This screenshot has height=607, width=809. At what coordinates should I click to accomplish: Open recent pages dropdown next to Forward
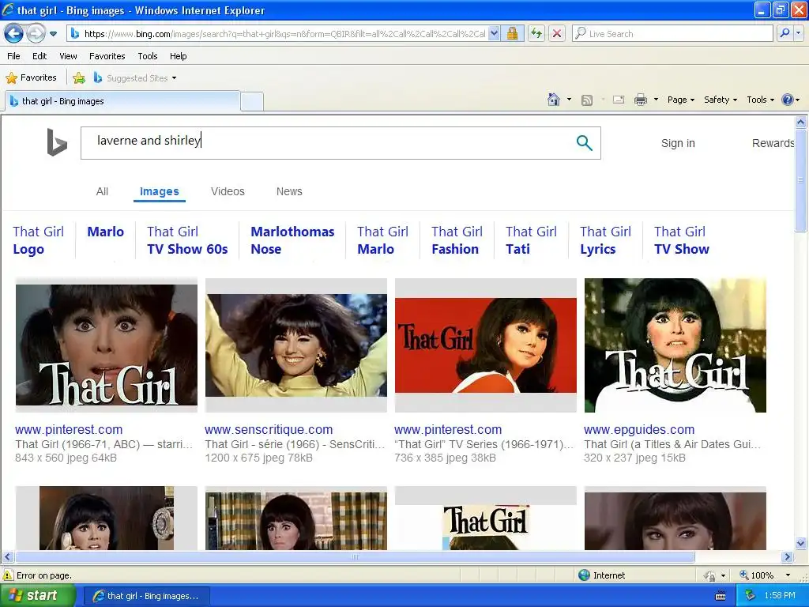53,34
